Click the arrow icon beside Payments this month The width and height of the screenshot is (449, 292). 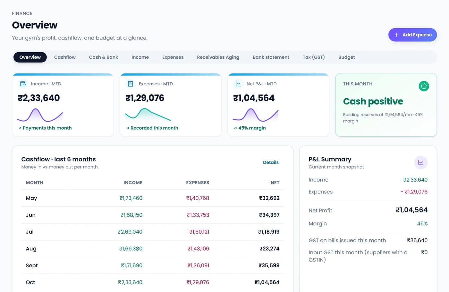tap(20, 128)
